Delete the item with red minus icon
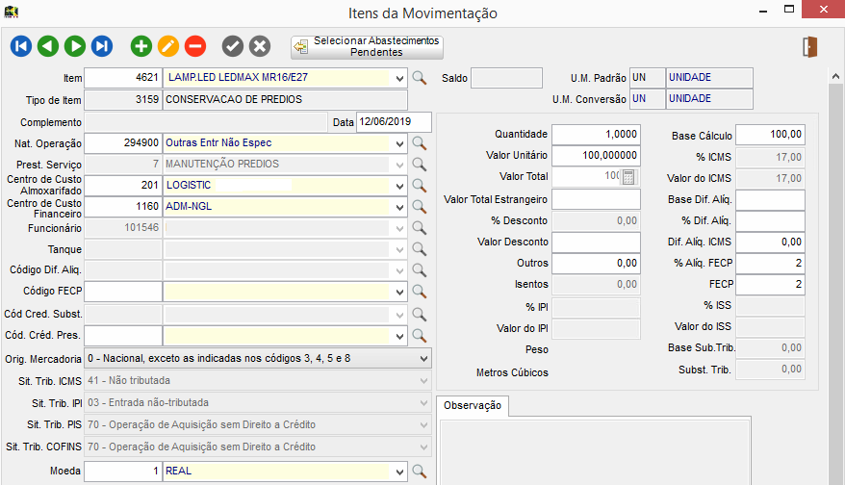Viewport: 845px width, 485px height. (195, 46)
